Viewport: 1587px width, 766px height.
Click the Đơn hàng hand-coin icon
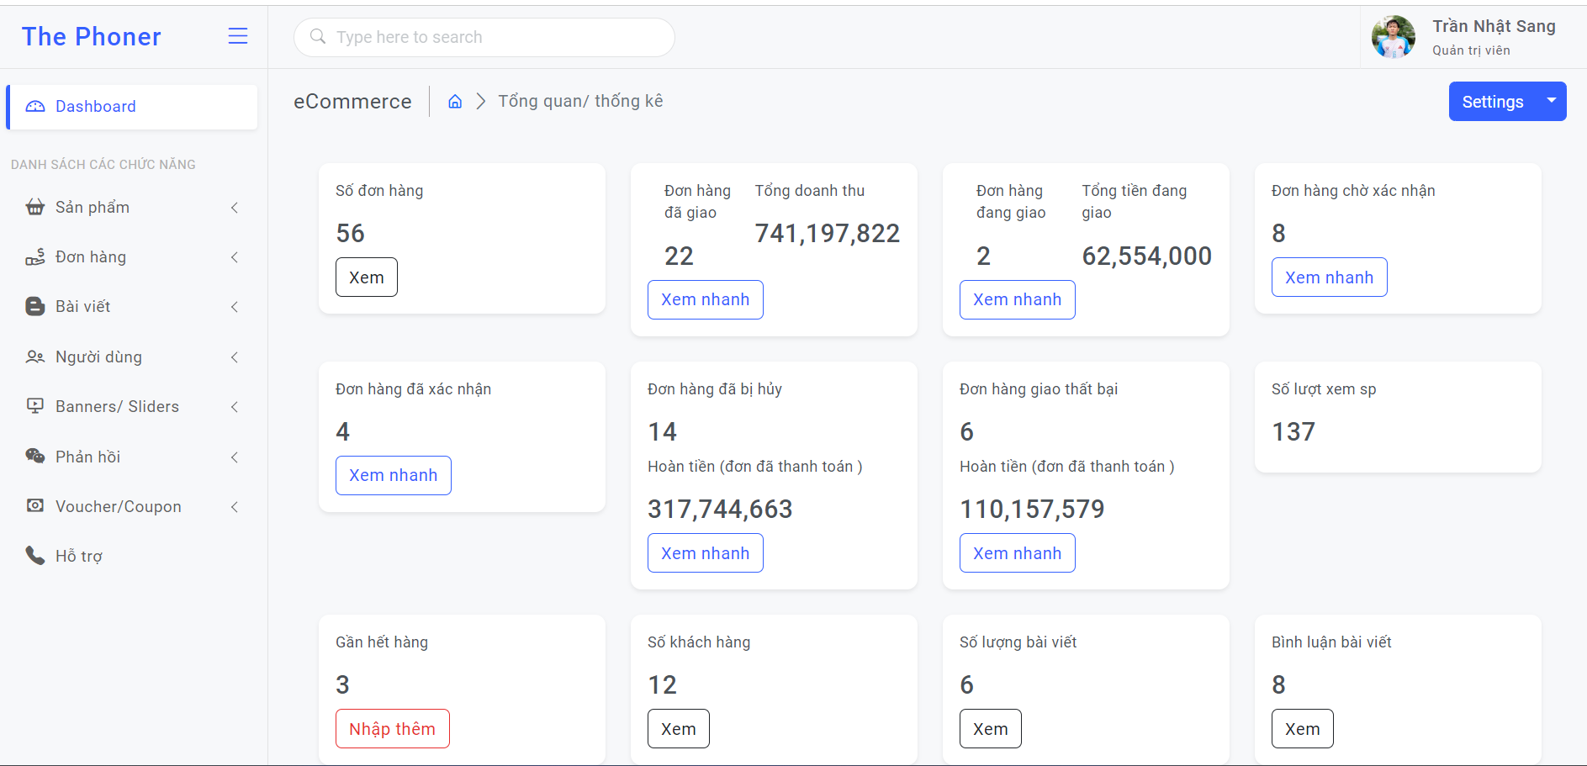(x=35, y=257)
